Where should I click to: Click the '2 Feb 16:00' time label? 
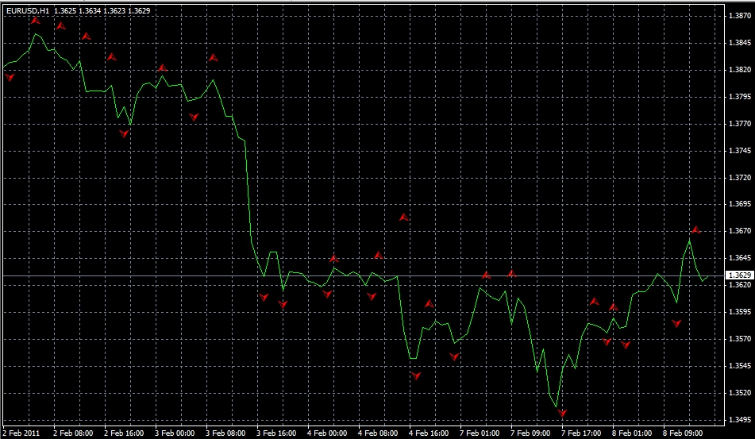pyautogui.click(x=124, y=433)
